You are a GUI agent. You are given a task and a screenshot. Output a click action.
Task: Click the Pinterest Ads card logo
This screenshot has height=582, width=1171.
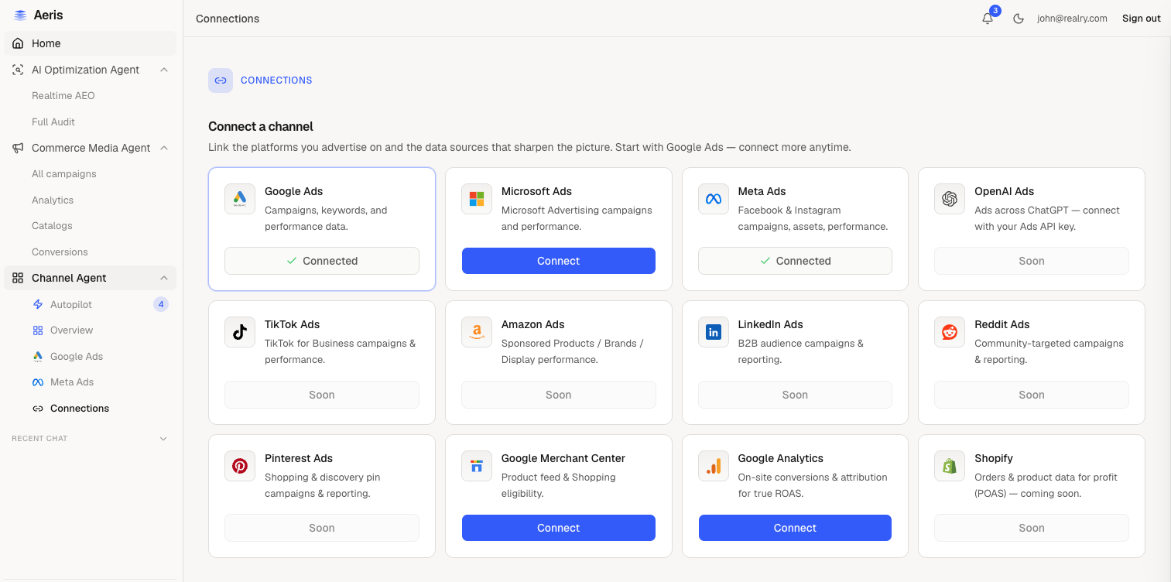(240, 466)
